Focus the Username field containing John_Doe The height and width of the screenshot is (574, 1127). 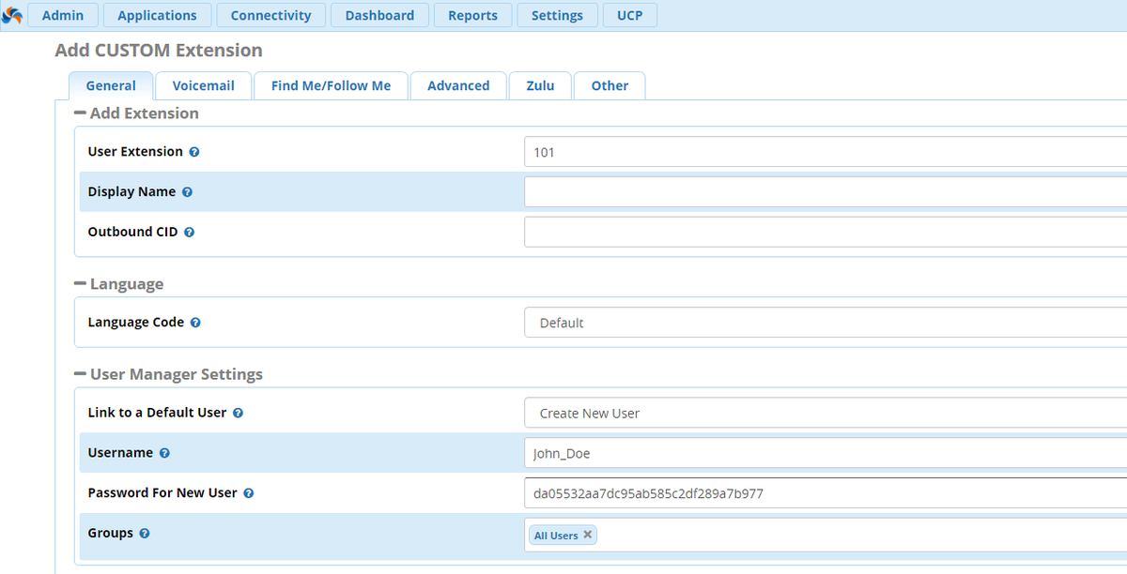point(826,453)
